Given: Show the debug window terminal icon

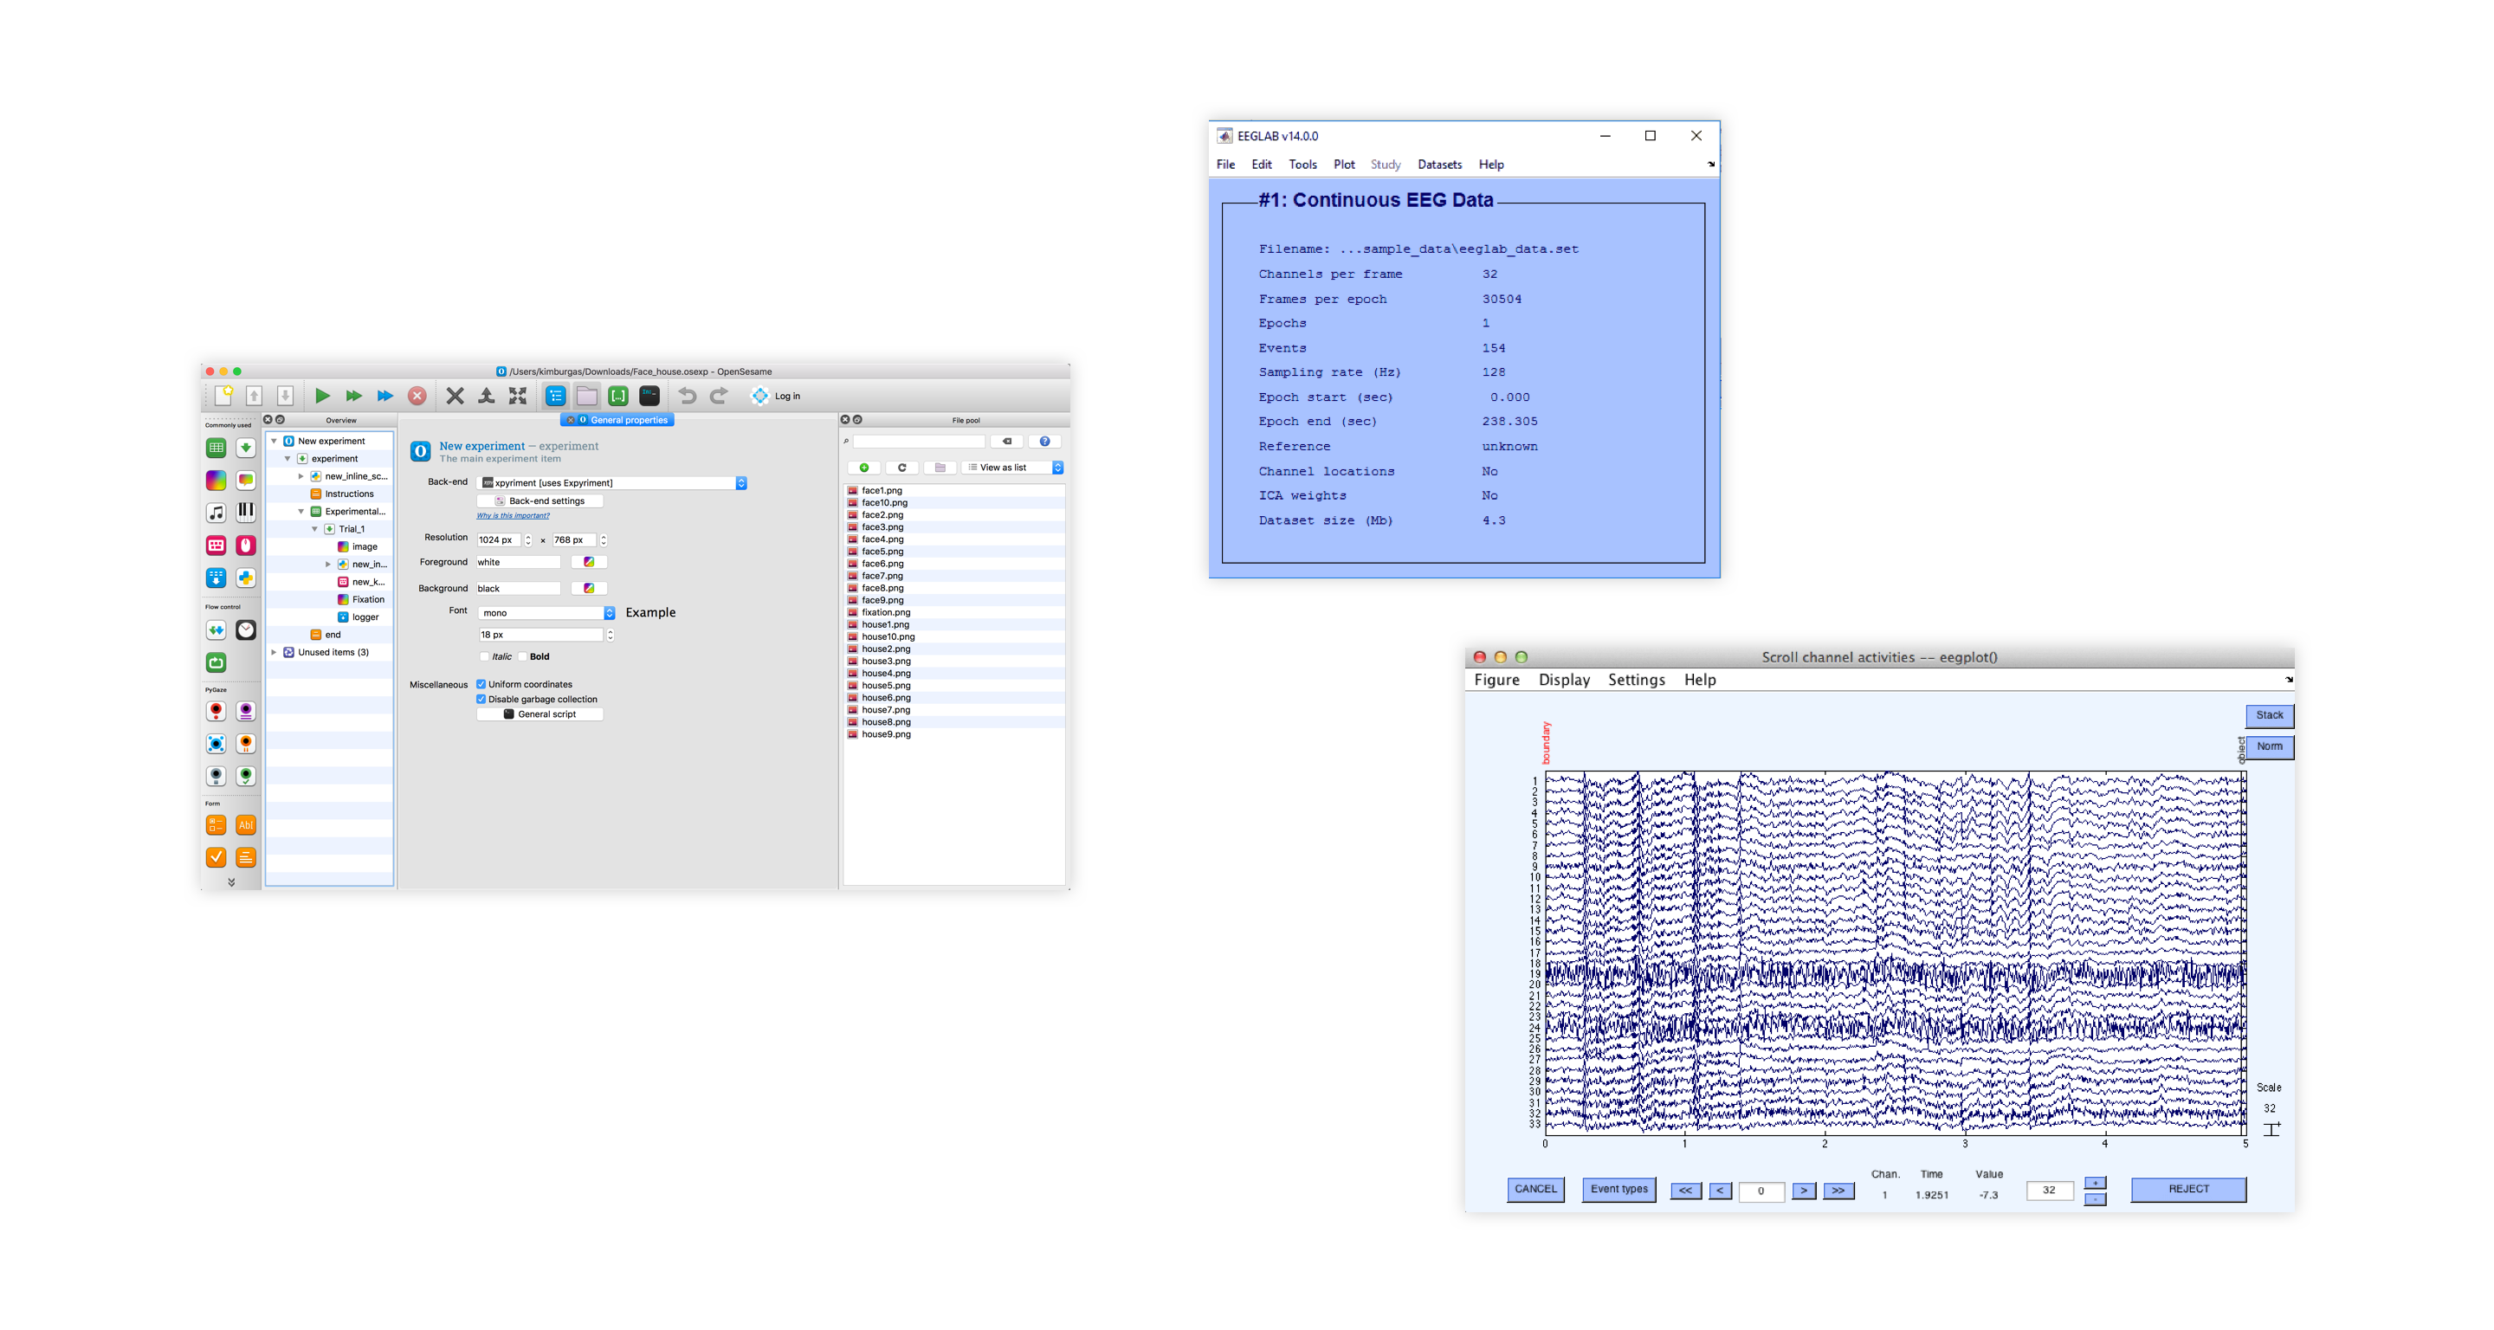Looking at the screenshot, I should [x=649, y=396].
